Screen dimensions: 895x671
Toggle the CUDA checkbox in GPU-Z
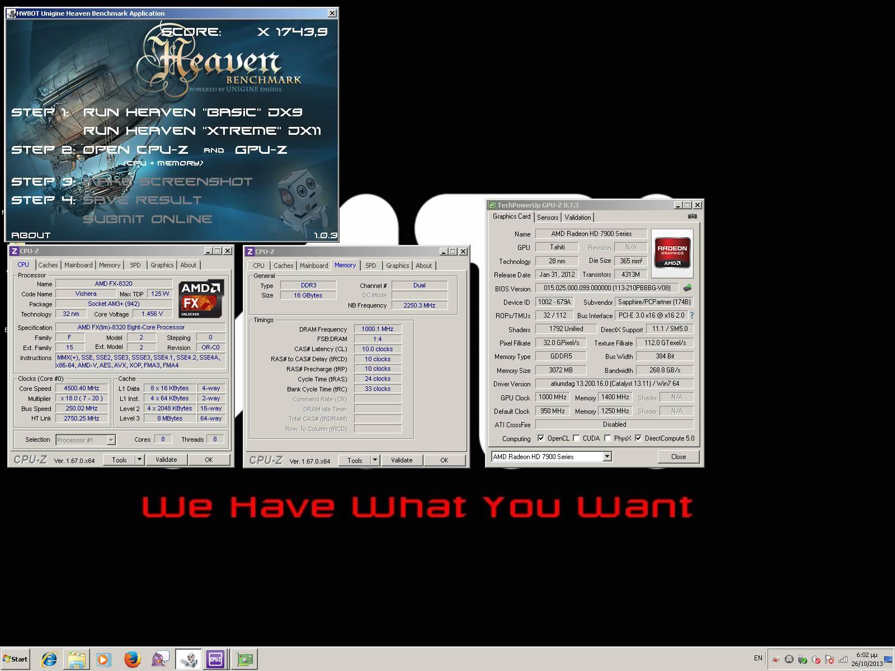pyautogui.click(x=576, y=438)
